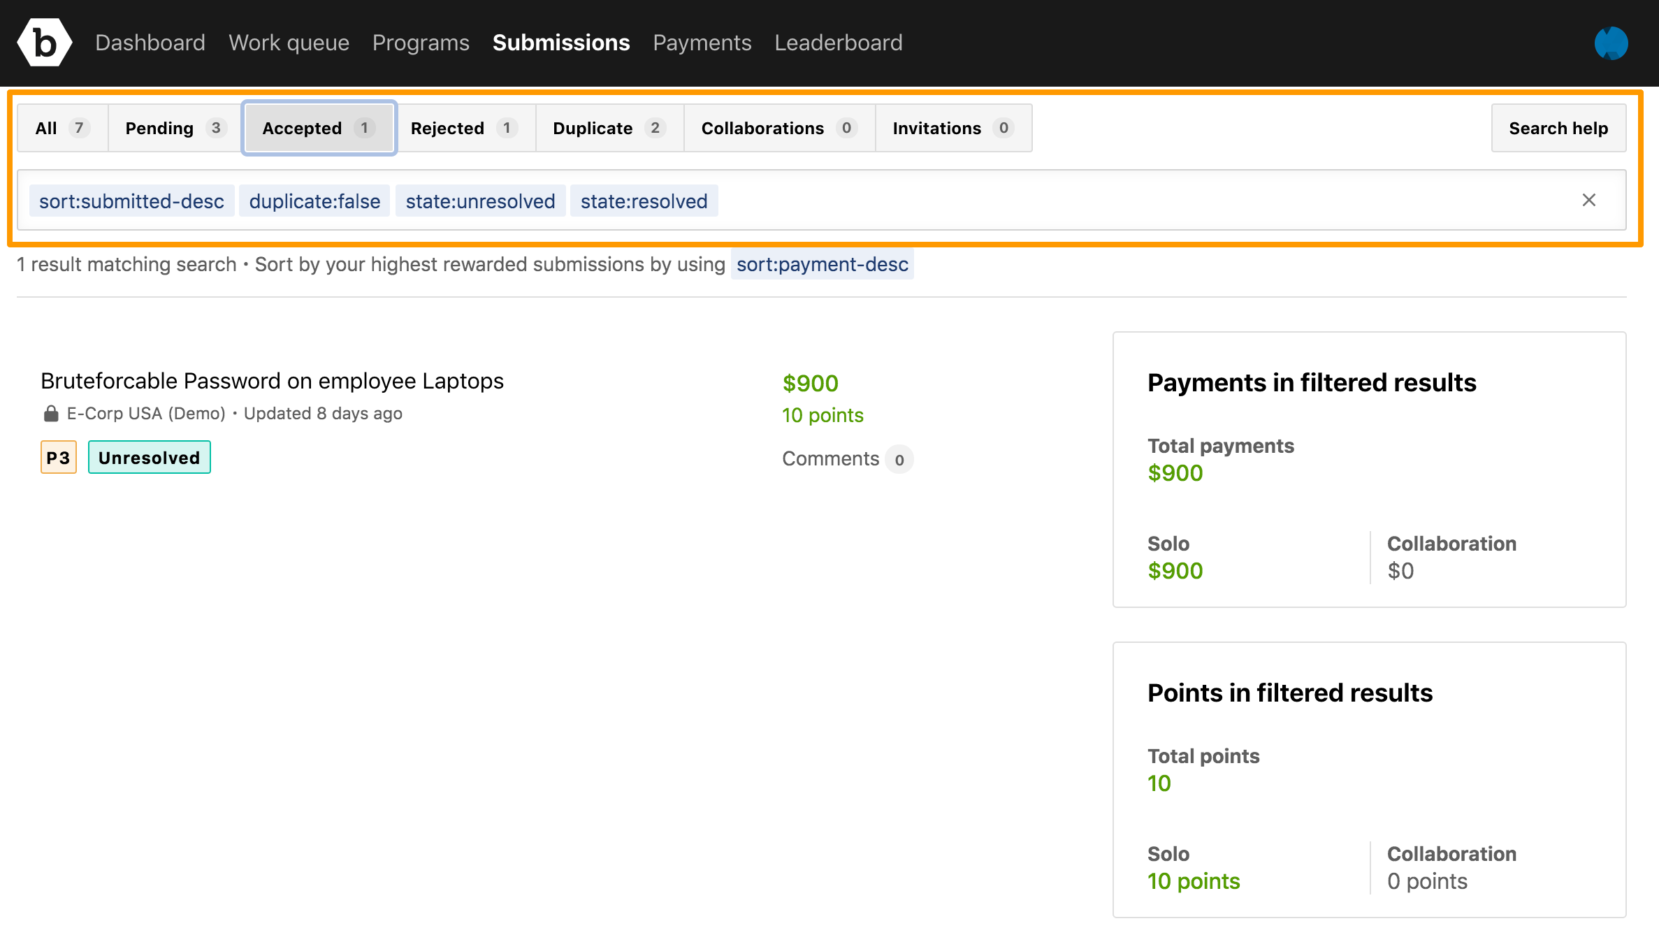Open the Leaderboard page
Viewport: 1659px width, 942px height.
(838, 43)
